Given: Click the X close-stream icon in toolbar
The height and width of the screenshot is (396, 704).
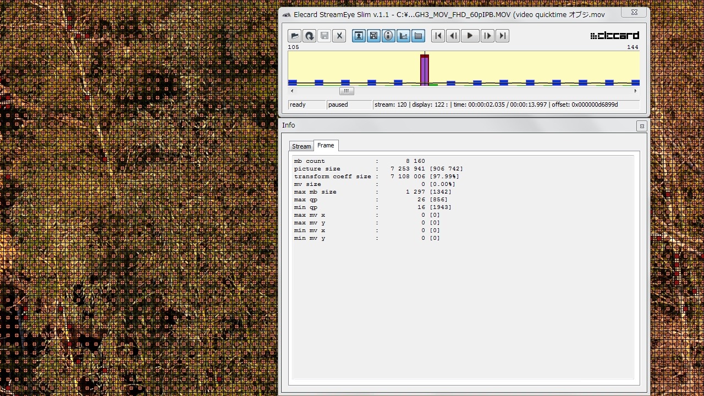Looking at the screenshot, I should [x=339, y=36].
